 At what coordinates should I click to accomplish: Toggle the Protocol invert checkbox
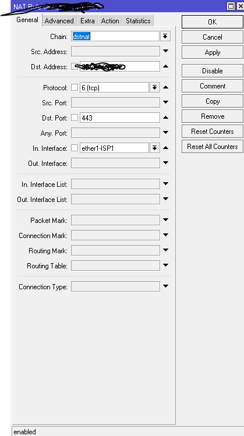[x=75, y=87]
